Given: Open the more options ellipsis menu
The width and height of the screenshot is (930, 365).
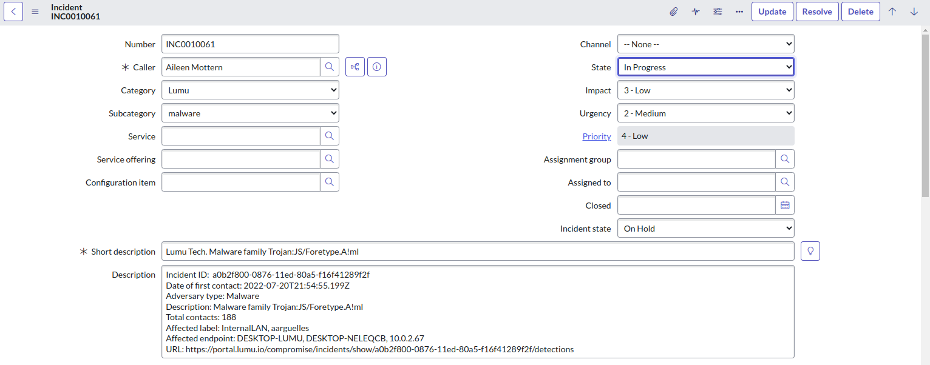Looking at the screenshot, I should point(739,12).
